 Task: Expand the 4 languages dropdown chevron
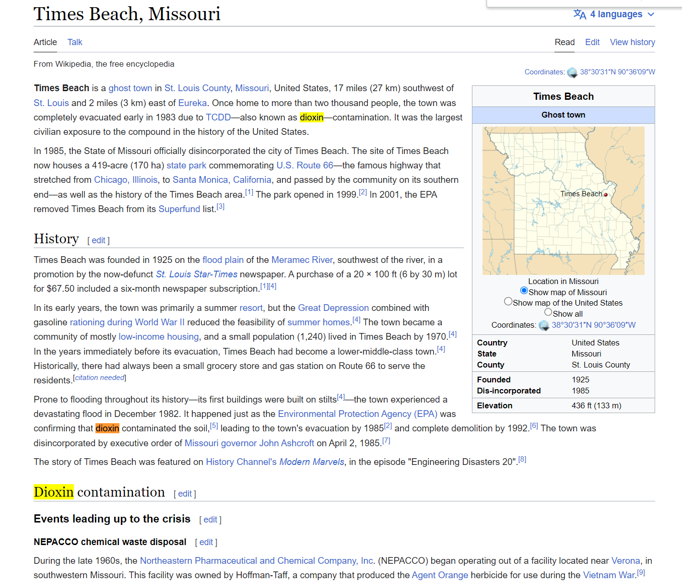click(x=651, y=14)
